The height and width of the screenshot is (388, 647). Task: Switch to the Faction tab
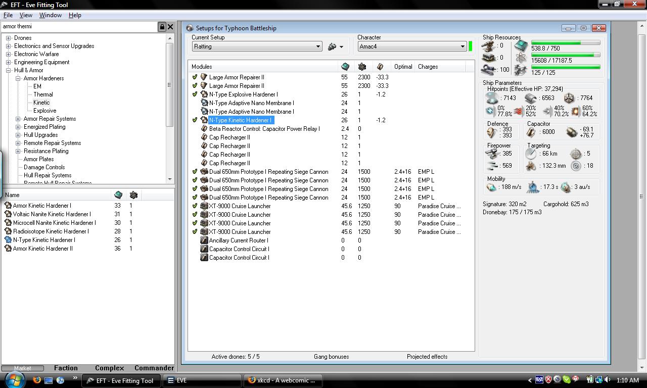pyautogui.click(x=66, y=368)
